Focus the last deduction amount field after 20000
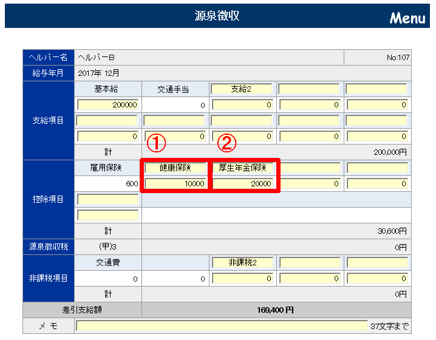 (x=376, y=183)
